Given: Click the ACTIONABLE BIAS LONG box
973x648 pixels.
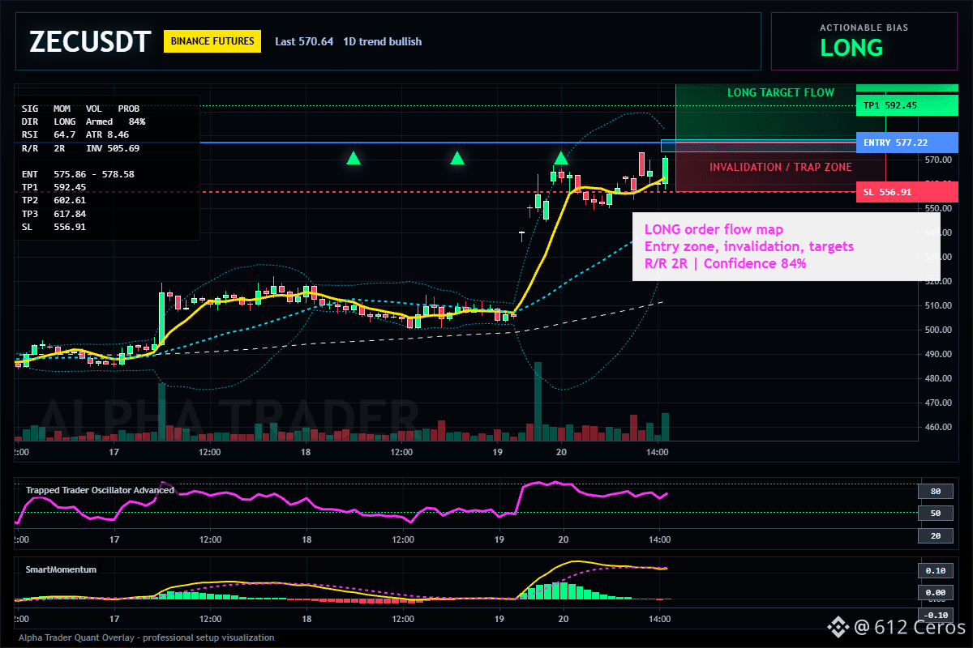Looking at the screenshot, I should click(x=864, y=40).
